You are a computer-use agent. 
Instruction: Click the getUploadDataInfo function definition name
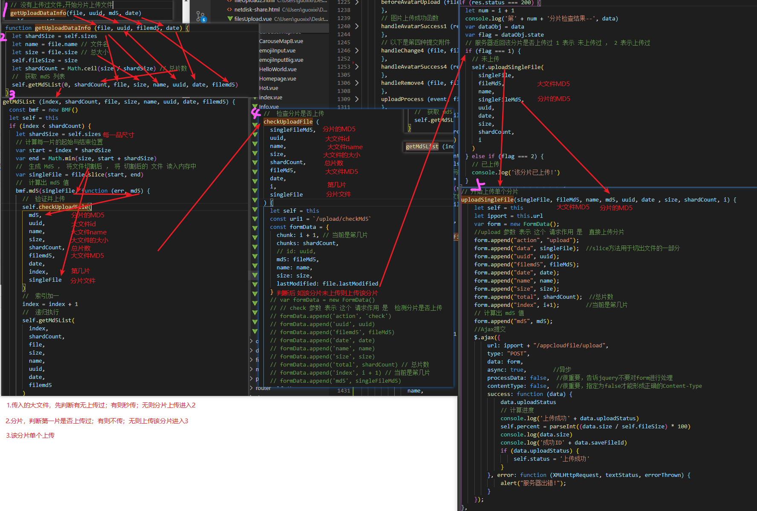point(63,28)
